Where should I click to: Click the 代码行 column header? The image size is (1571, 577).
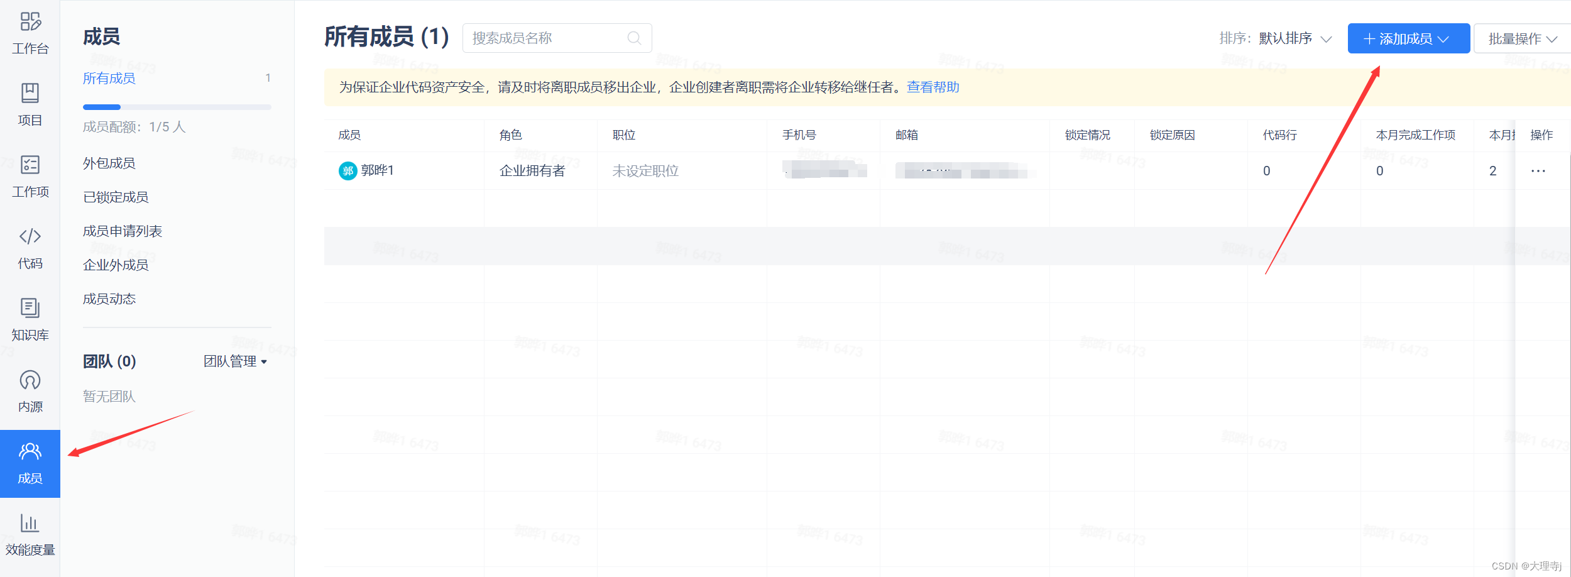click(1280, 135)
